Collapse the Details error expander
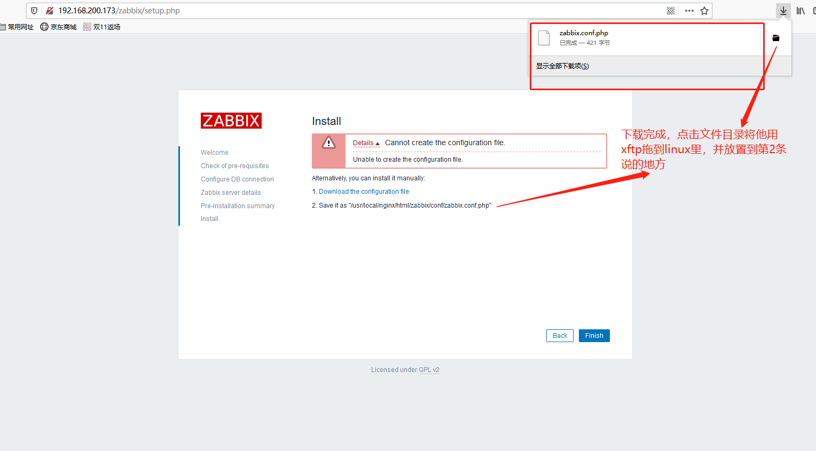 [366, 143]
